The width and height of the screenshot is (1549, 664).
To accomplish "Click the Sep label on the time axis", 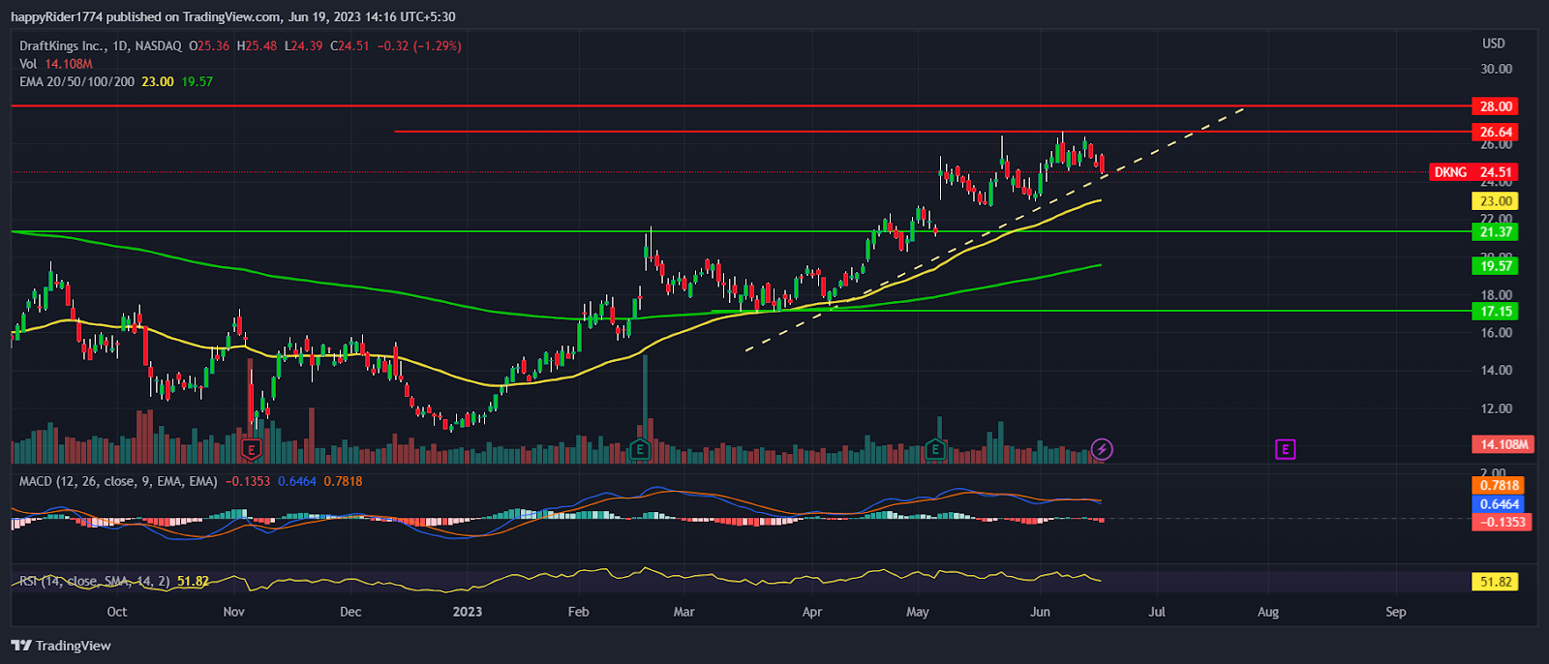I will [x=1395, y=612].
